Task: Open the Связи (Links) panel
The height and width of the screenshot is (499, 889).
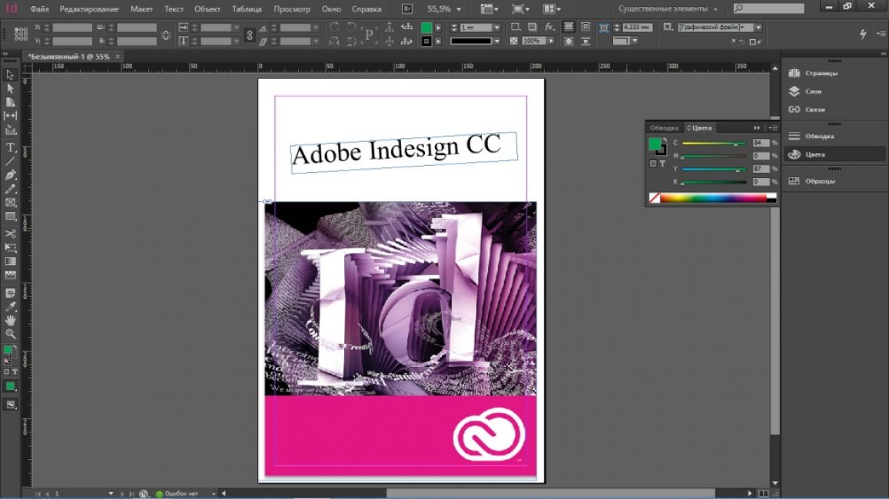Action: click(814, 110)
